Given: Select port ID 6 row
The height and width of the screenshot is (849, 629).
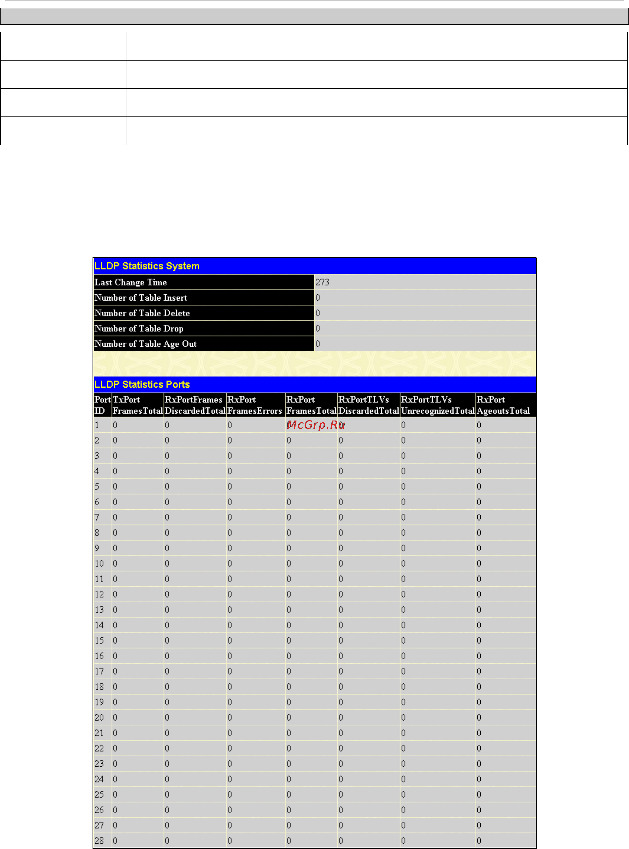Looking at the screenshot, I should coord(314,502).
